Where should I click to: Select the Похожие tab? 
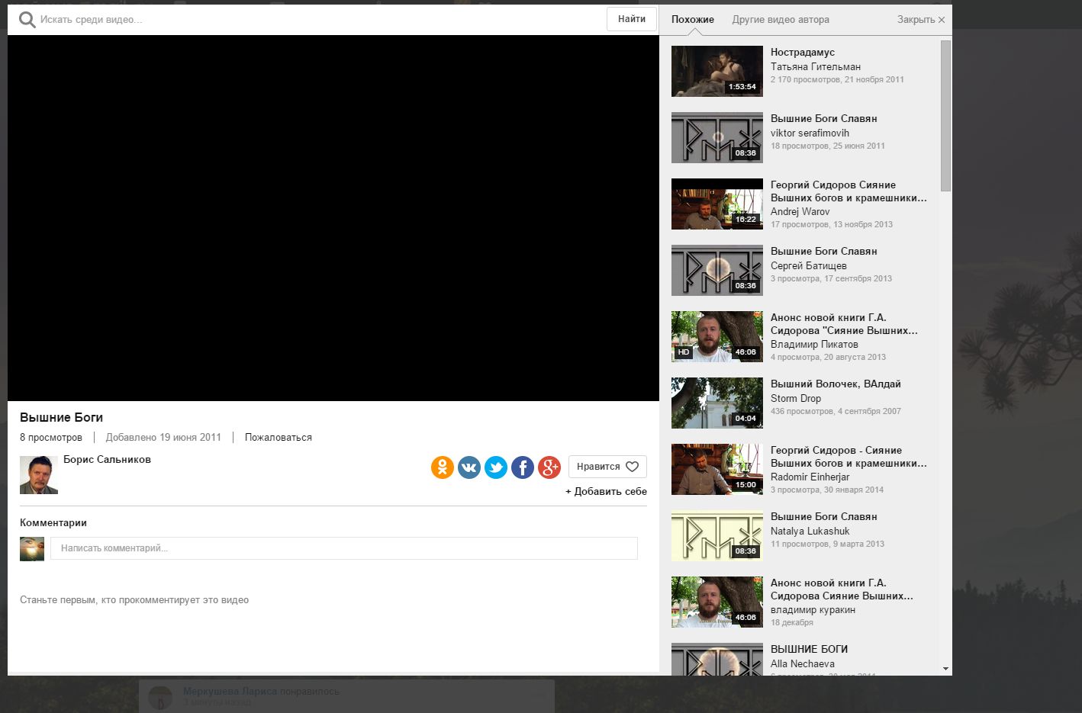(x=693, y=20)
